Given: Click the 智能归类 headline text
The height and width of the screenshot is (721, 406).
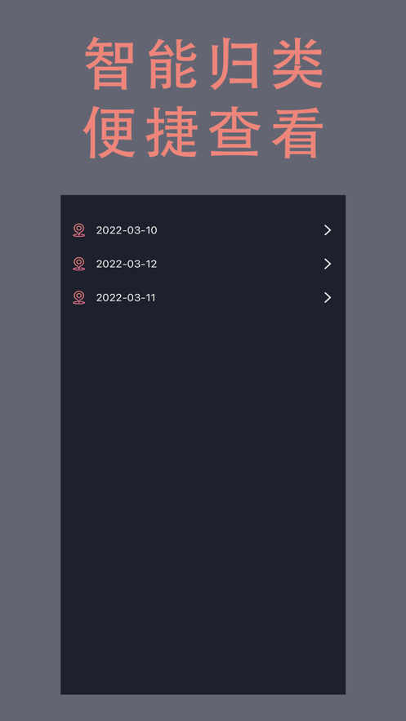Looking at the screenshot, I should click(204, 64).
